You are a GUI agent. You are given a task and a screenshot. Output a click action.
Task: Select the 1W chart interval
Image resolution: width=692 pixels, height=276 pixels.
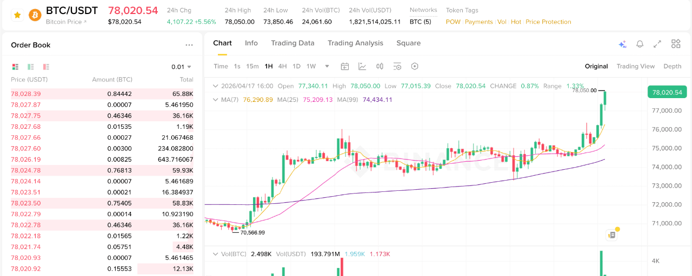click(311, 66)
